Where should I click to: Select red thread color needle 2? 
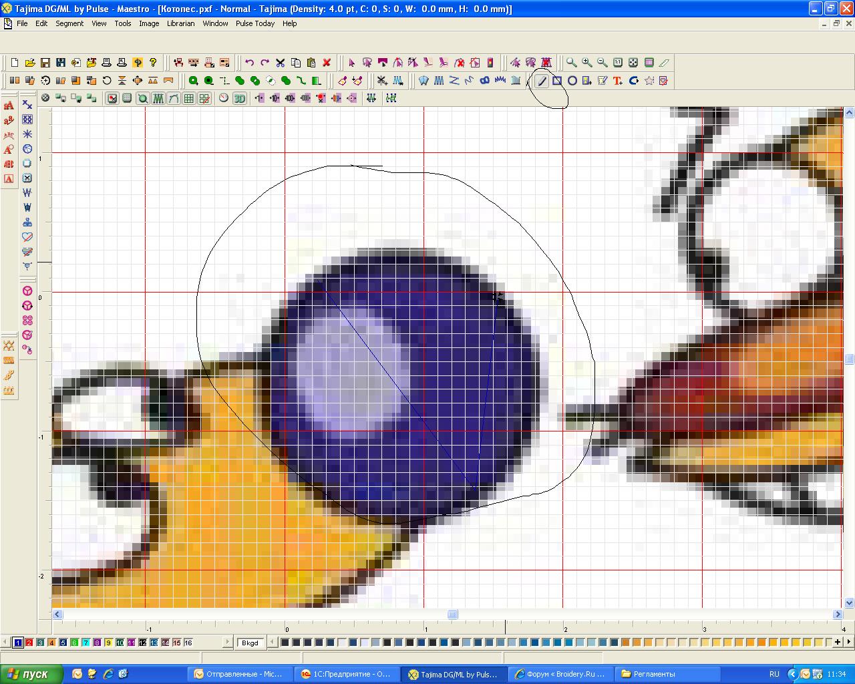[29, 643]
